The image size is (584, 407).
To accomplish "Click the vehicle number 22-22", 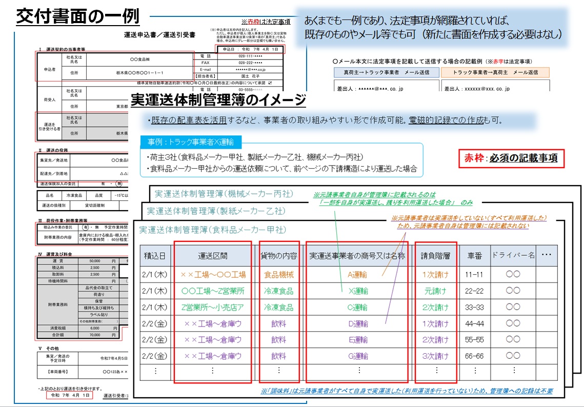I will pyautogui.click(x=474, y=291).
